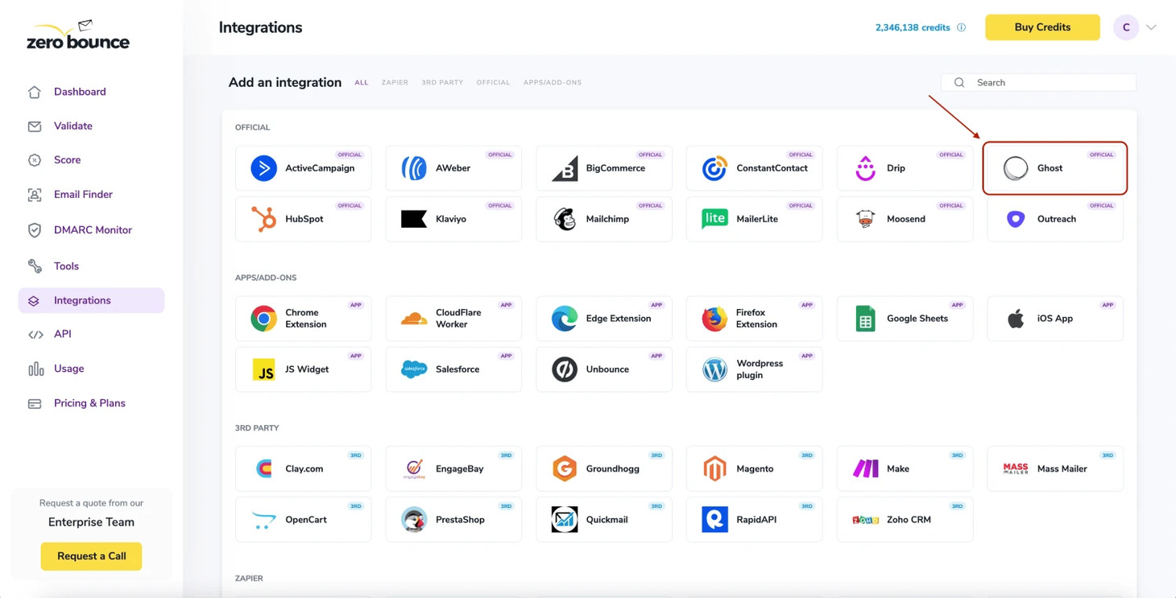The height and width of the screenshot is (598, 1176).
Task: Select the Salesforce integration
Action: (453, 369)
